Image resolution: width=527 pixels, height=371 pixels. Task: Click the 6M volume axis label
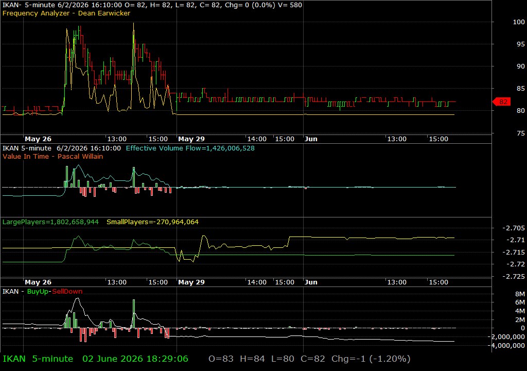coord(520,302)
